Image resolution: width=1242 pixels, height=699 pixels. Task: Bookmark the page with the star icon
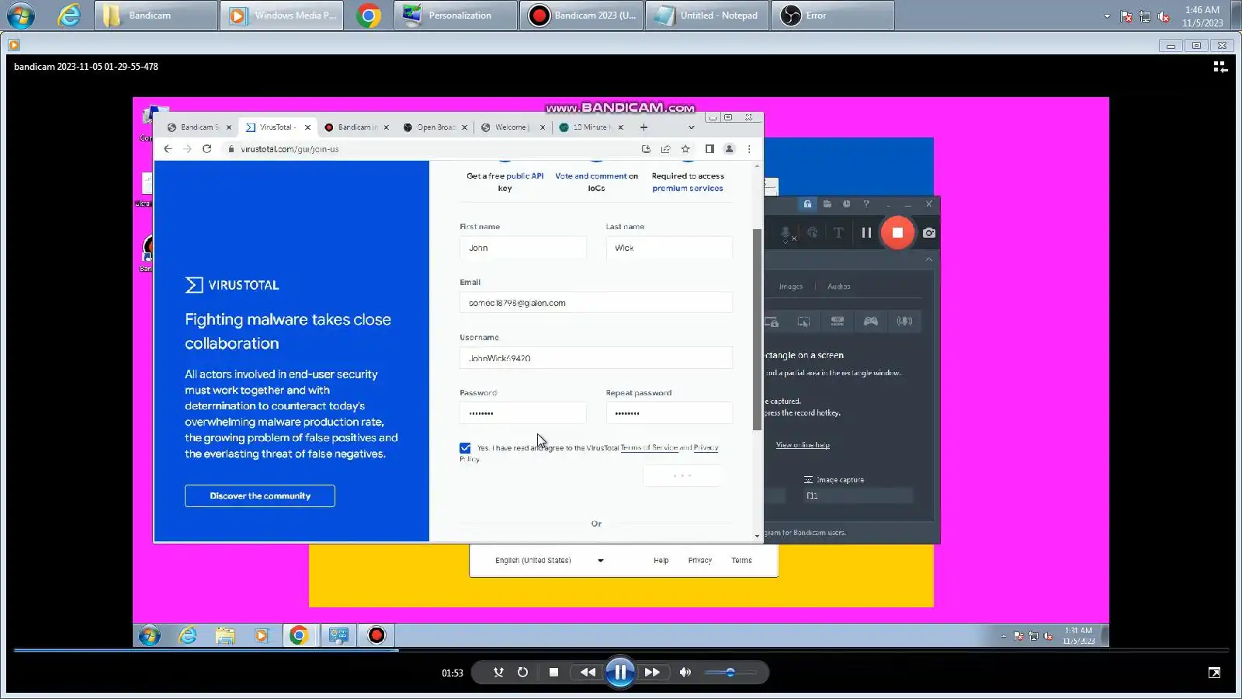coord(685,149)
